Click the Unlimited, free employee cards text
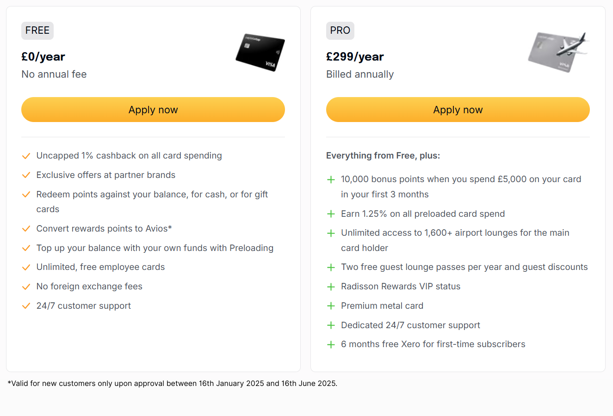Image resolution: width=613 pixels, height=416 pixels. coord(100,267)
